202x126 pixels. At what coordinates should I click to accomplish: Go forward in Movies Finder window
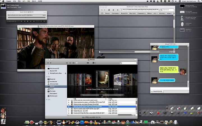click(x=51, y=63)
